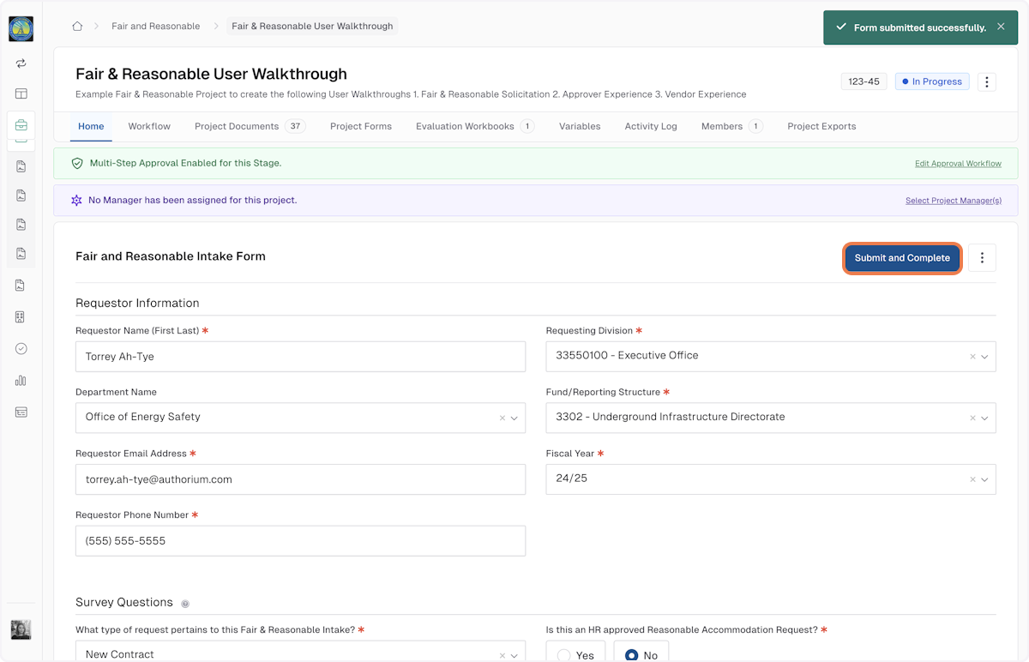
Task: Clear the Department Name selection
Action: tap(502, 418)
